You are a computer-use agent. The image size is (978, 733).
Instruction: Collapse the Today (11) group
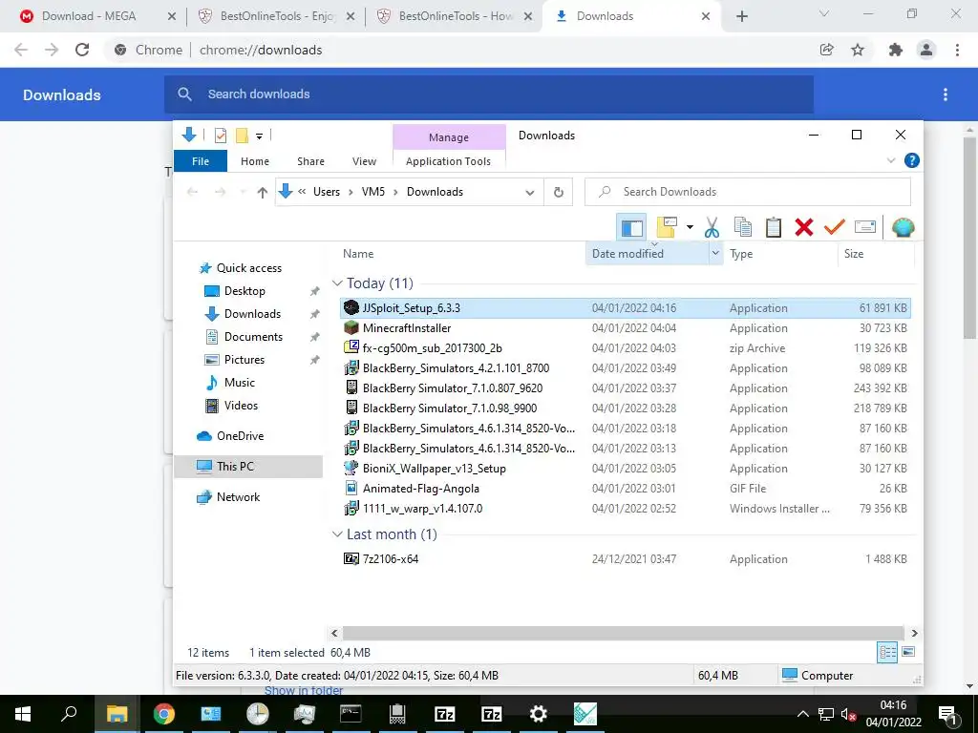337,283
